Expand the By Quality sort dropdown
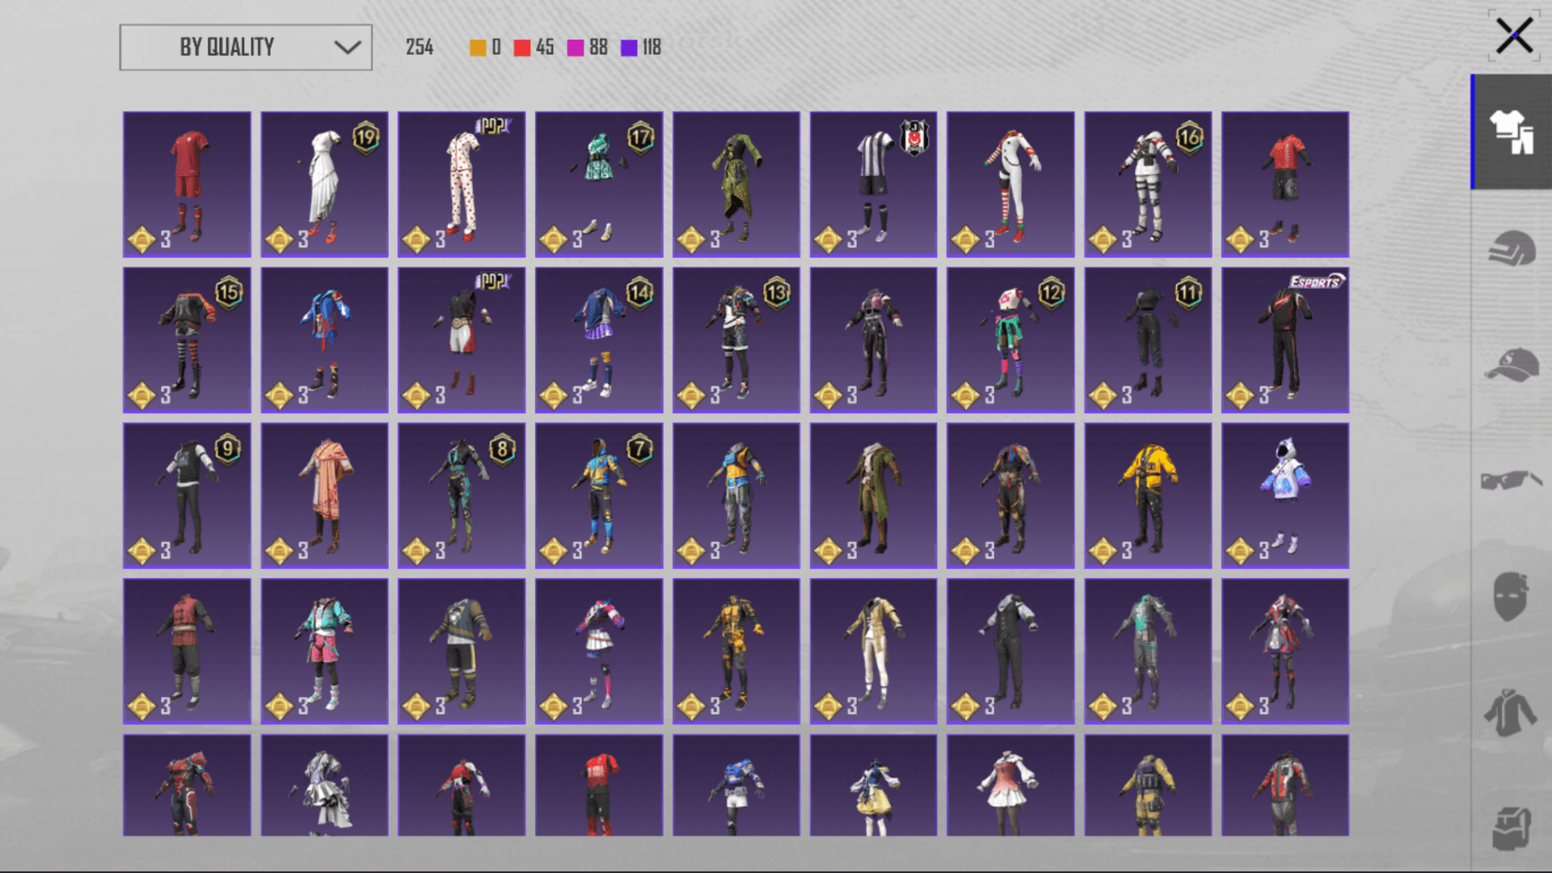Screen dimensions: 1552x873 point(246,47)
